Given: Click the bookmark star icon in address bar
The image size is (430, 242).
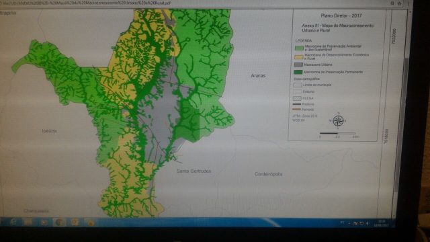Looking at the screenshot, I should pyautogui.click(x=399, y=3).
